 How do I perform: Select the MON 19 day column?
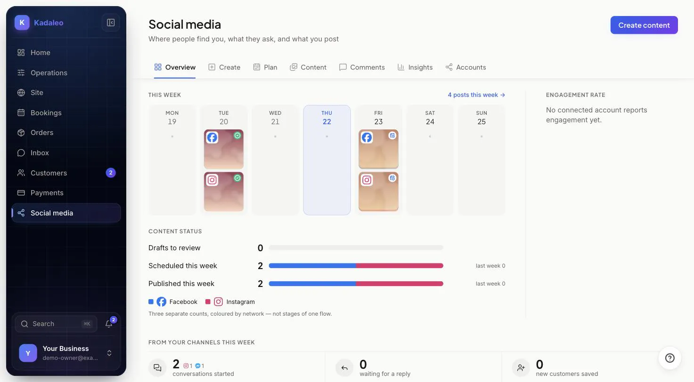click(x=172, y=160)
